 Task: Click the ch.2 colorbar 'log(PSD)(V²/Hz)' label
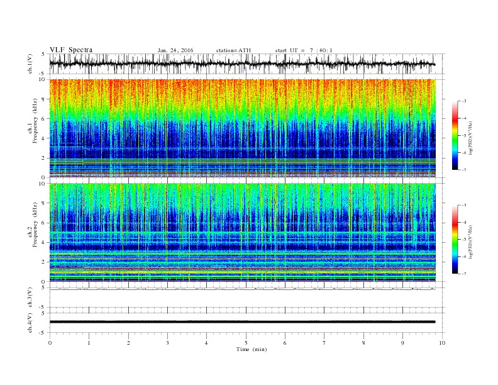tap(470, 242)
